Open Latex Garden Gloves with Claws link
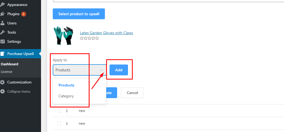Viewport: 284px width, 132px height. tap(107, 33)
